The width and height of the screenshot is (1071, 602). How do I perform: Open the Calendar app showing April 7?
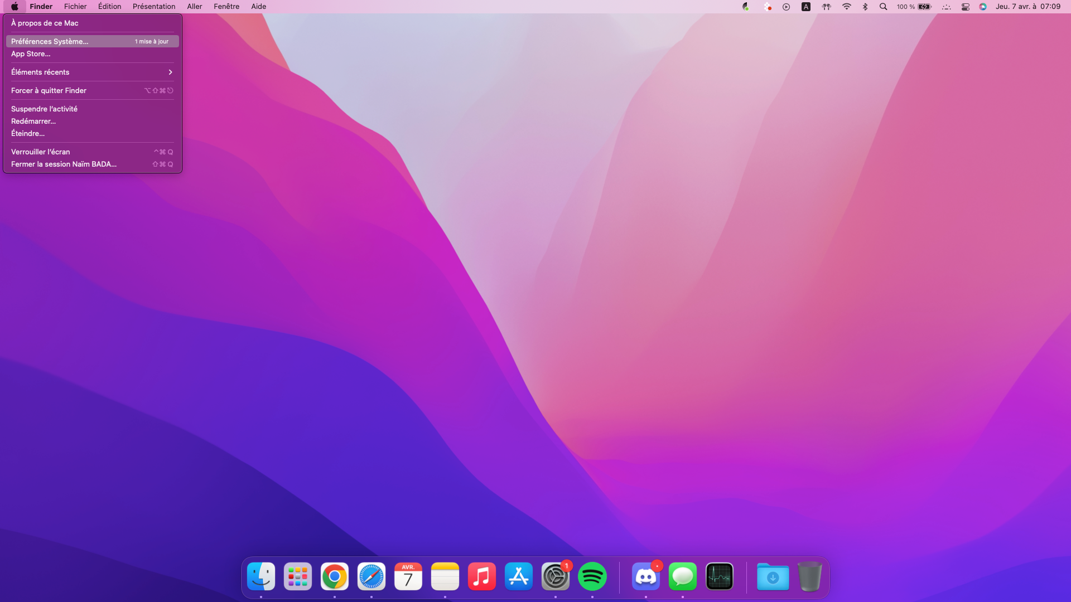click(408, 577)
